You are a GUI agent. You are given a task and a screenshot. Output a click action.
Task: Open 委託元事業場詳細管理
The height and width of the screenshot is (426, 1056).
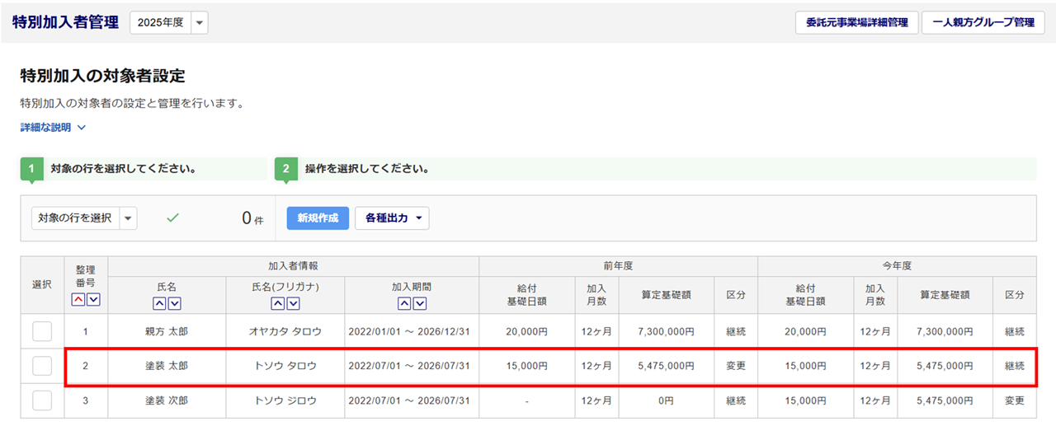[856, 23]
